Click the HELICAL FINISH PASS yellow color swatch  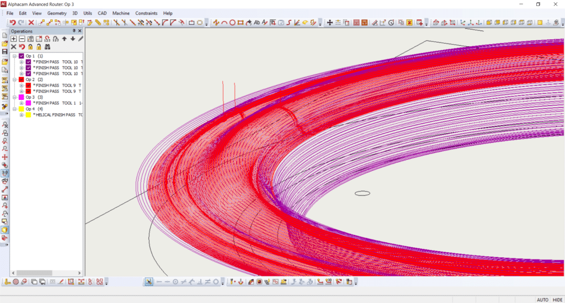click(x=28, y=115)
